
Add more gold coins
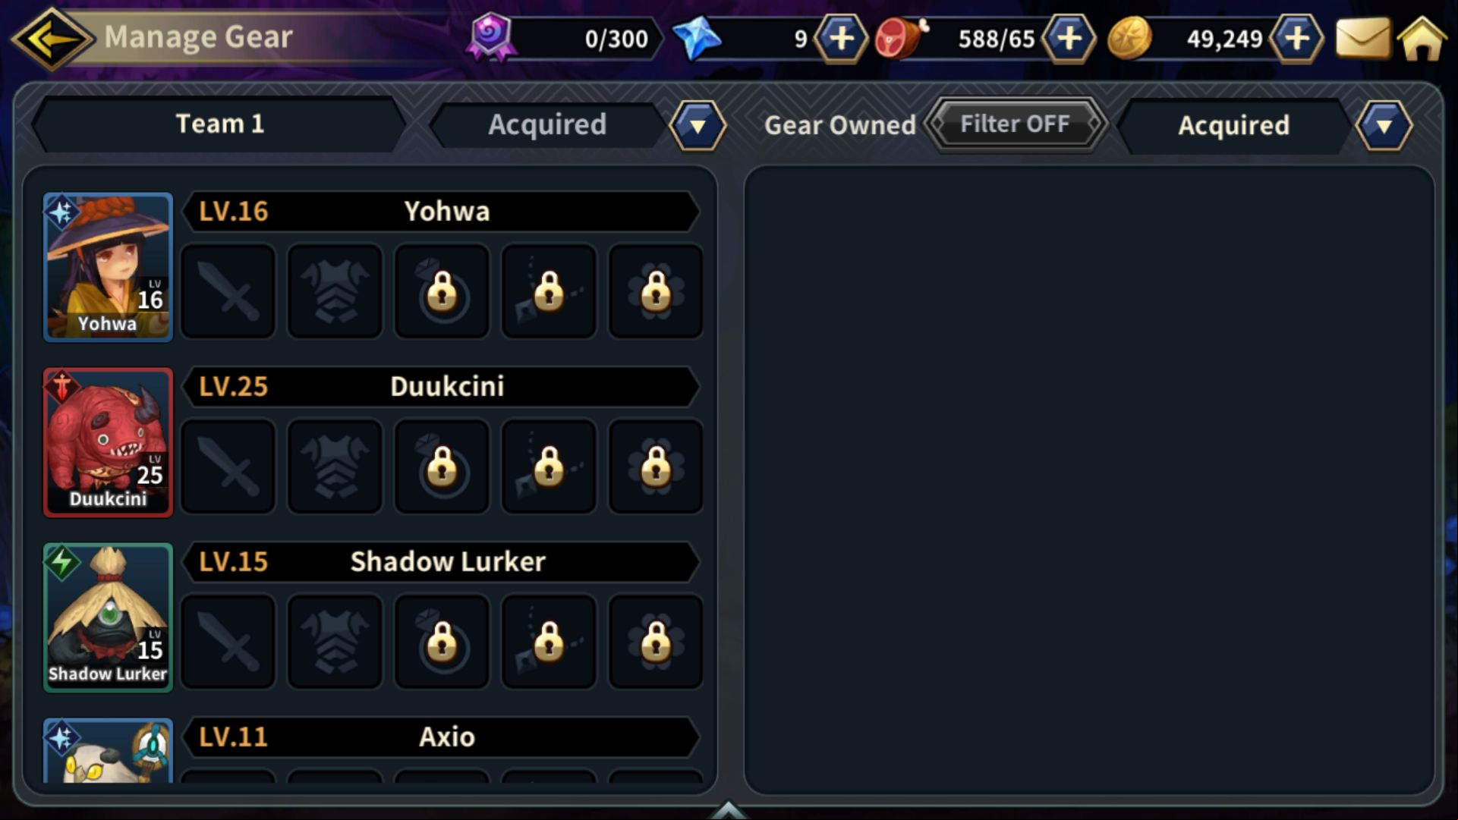(x=1296, y=38)
